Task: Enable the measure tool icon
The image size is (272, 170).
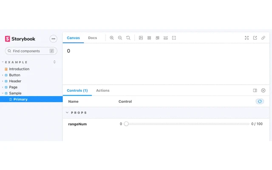Action: click(166, 38)
